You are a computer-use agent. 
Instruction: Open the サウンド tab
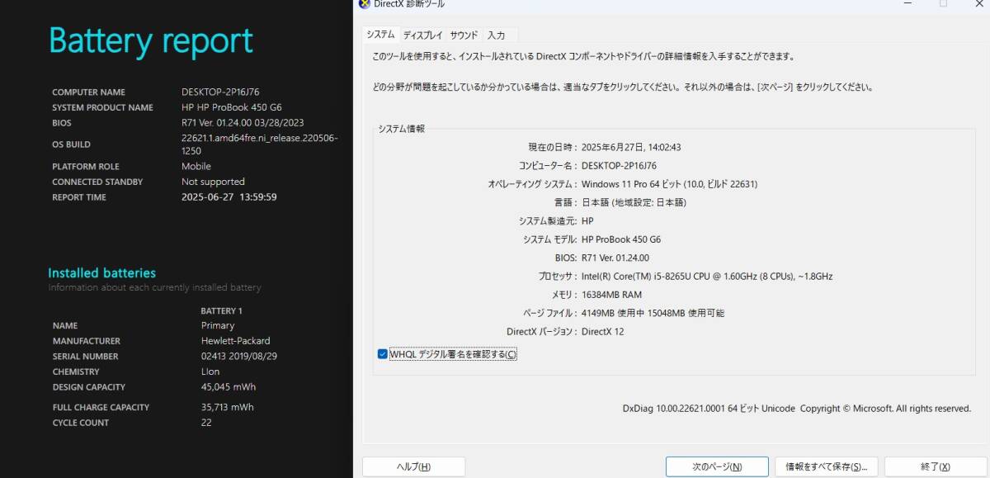(x=463, y=35)
